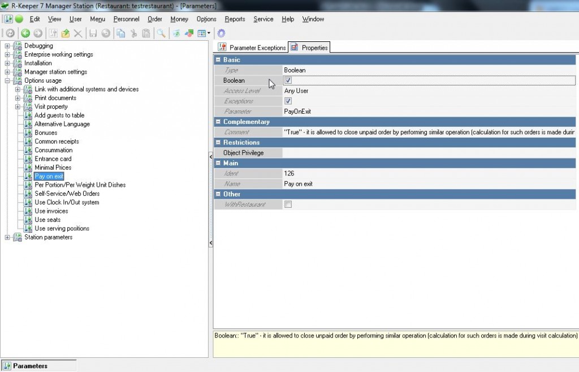Image resolution: width=579 pixels, height=372 pixels.
Task: Expand the Installation tree node
Action: (7, 63)
